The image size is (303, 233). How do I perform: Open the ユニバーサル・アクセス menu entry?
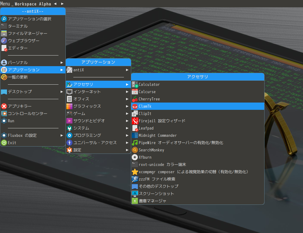click(98, 143)
